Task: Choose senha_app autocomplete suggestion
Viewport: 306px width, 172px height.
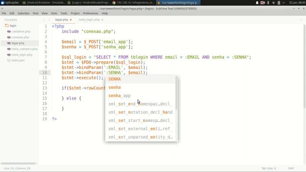Action: (140, 96)
